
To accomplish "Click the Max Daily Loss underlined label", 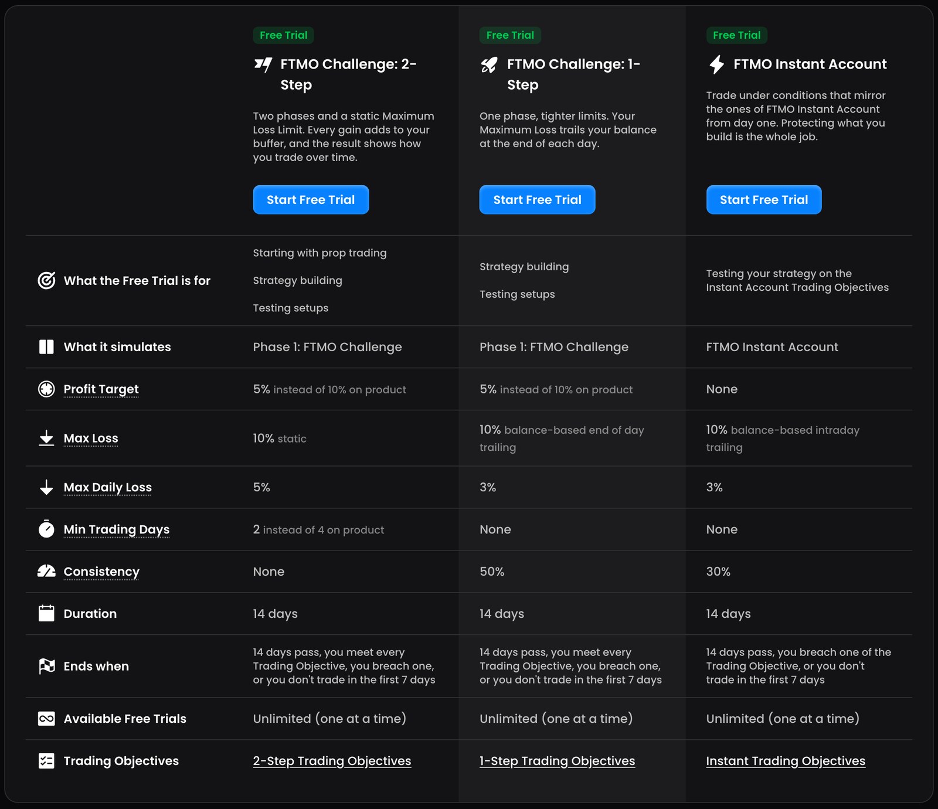I will (108, 488).
